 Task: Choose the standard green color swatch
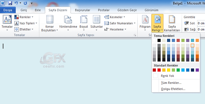tap(178, 70)
